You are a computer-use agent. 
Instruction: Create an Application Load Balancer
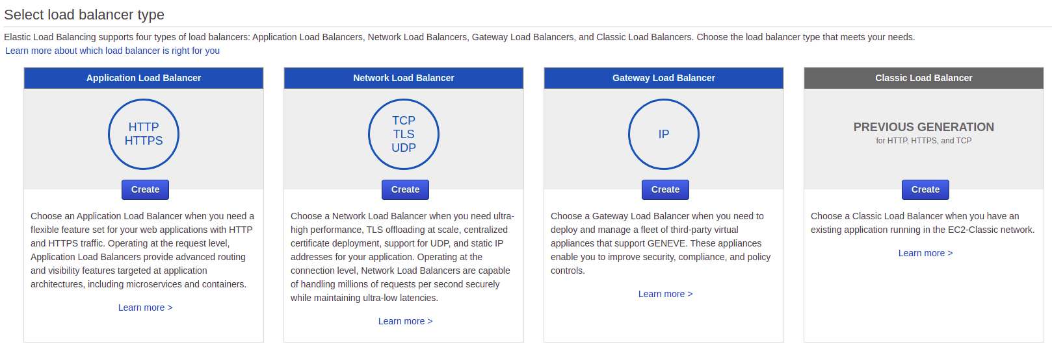[145, 189]
